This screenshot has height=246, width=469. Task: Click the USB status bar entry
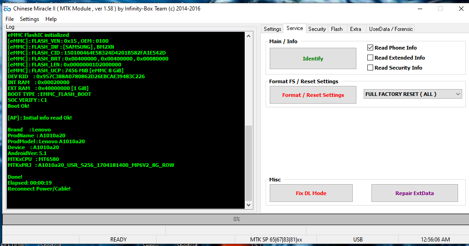coord(358,240)
